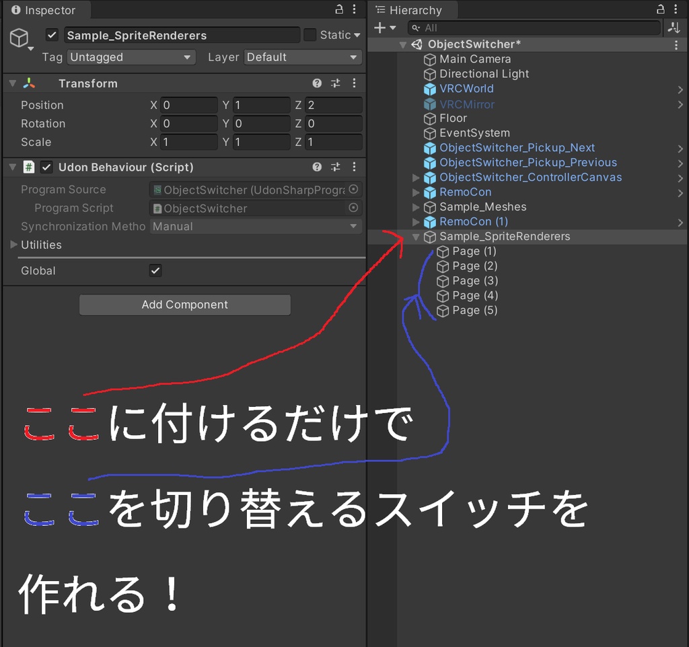
Task: Click the Add Component button
Action: [x=184, y=304]
